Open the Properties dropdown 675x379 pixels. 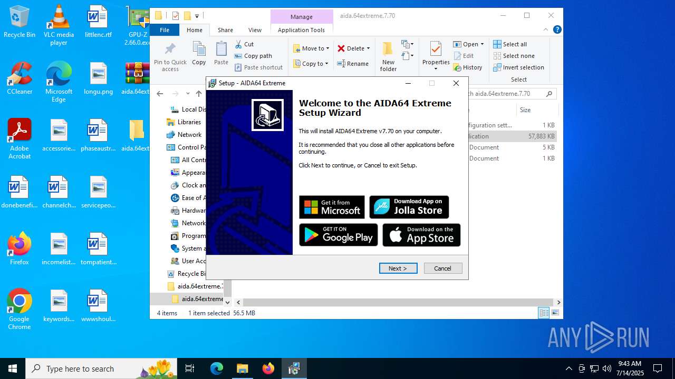point(436,68)
